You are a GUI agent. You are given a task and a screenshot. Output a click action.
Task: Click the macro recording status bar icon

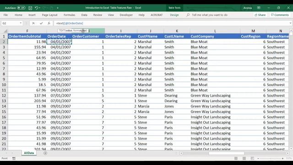click(14, 159)
